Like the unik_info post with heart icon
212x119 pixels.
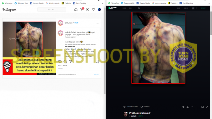(60, 62)
